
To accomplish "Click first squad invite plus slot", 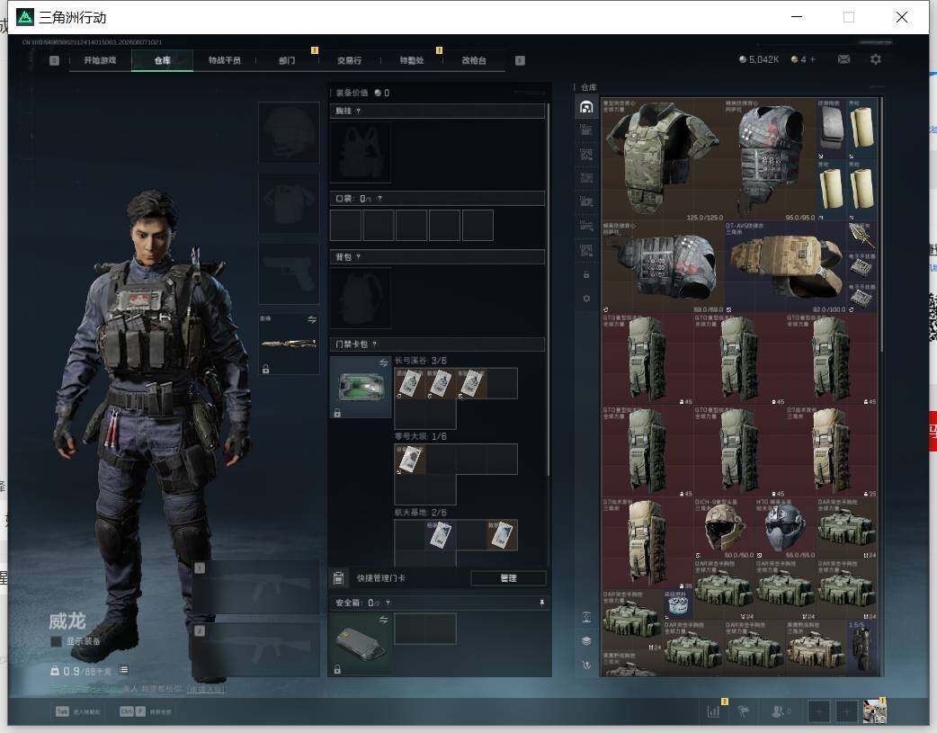I will [x=818, y=711].
